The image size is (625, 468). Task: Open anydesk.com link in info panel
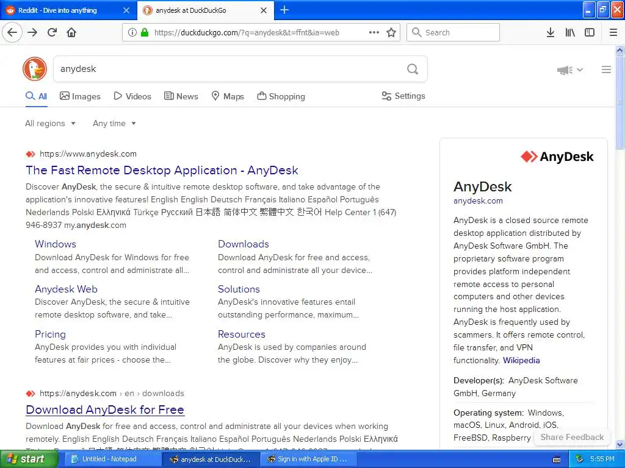pyautogui.click(x=478, y=201)
